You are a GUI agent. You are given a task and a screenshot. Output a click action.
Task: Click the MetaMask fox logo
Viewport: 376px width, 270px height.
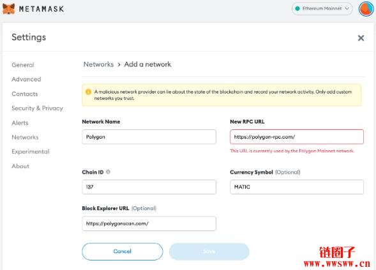click(9, 9)
